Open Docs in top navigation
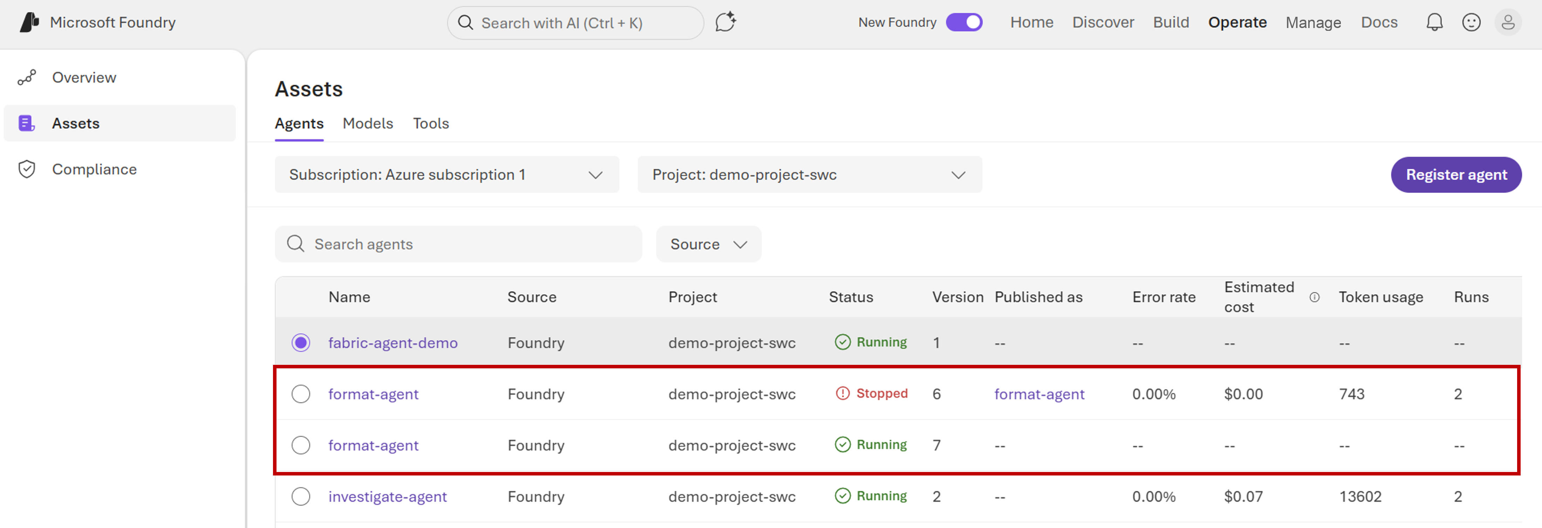1542x528 pixels. pos(1379,22)
